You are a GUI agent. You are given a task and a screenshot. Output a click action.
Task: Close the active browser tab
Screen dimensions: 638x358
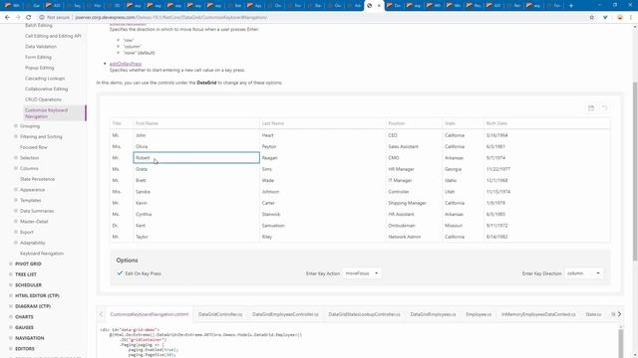click(379, 6)
